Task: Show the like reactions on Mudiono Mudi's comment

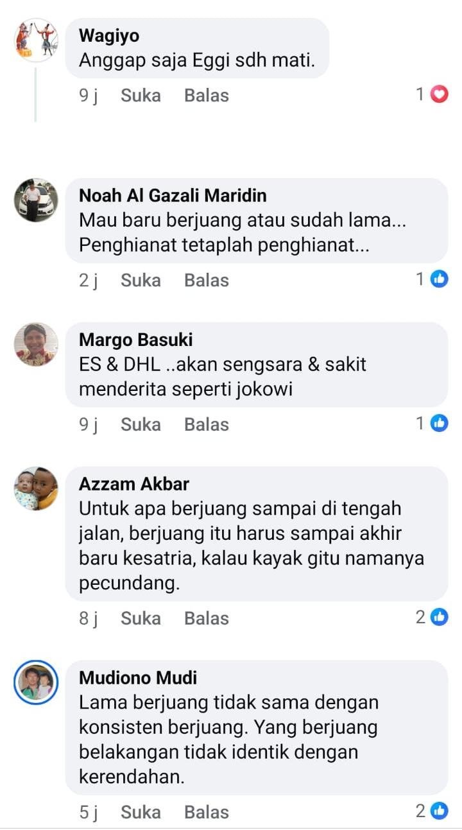Action: coord(431,811)
